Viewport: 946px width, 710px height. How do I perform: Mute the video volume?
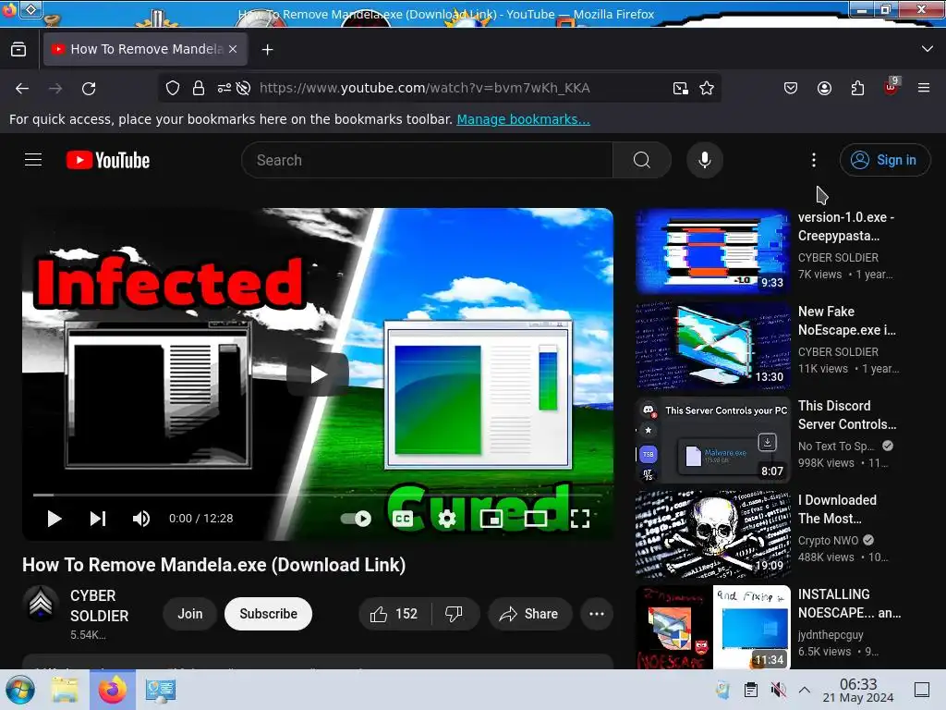tap(141, 519)
